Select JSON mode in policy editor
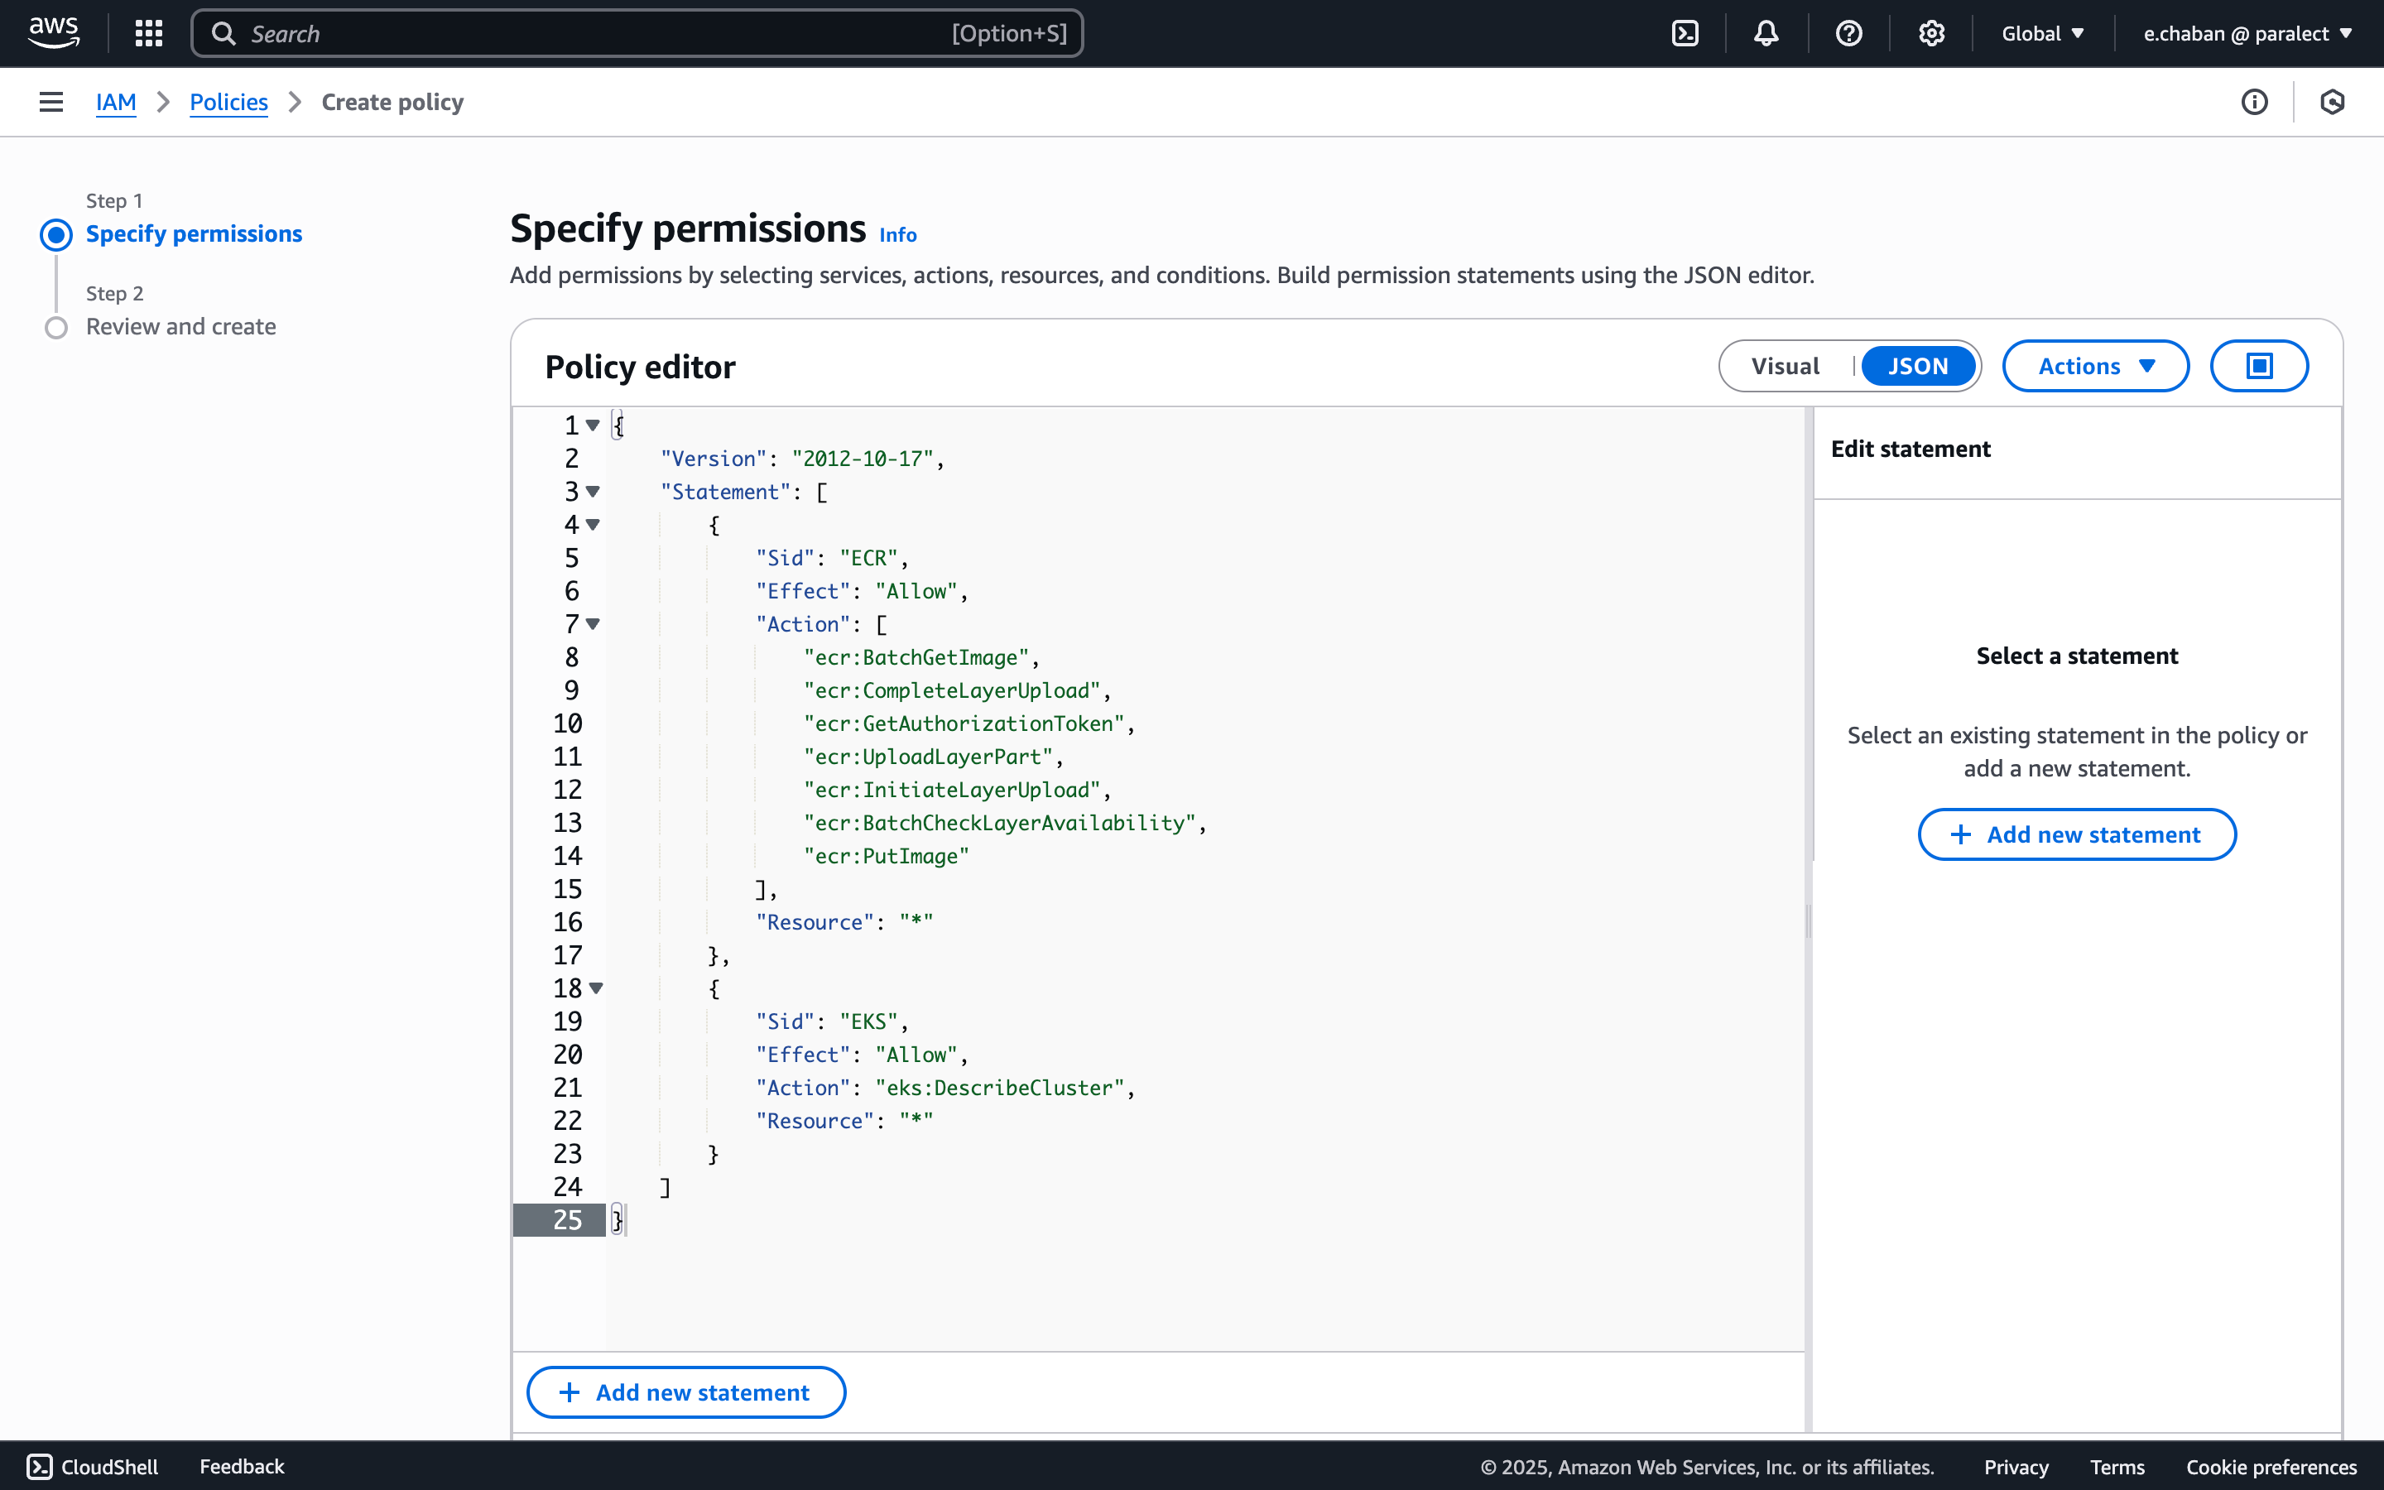Viewport: 2384px width, 1490px height. [1917, 366]
